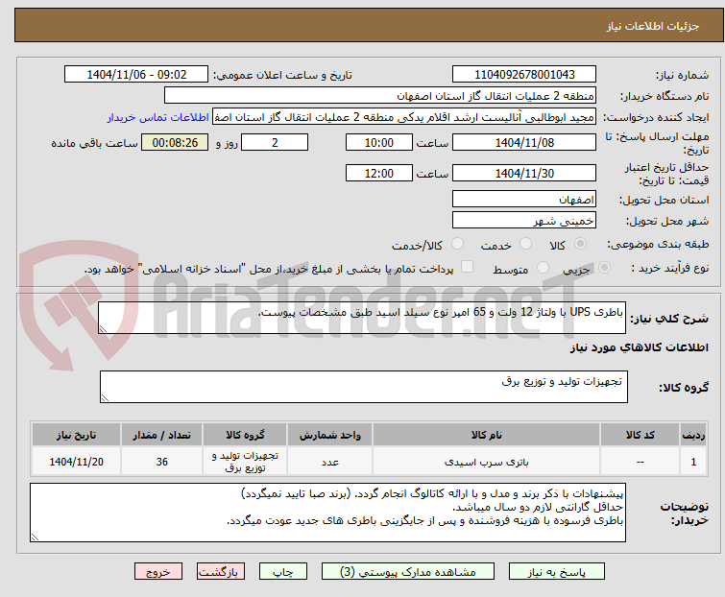Click the ایجاد کننده درخواست field
The width and height of the screenshot is (725, 597).
click(404, 117)
